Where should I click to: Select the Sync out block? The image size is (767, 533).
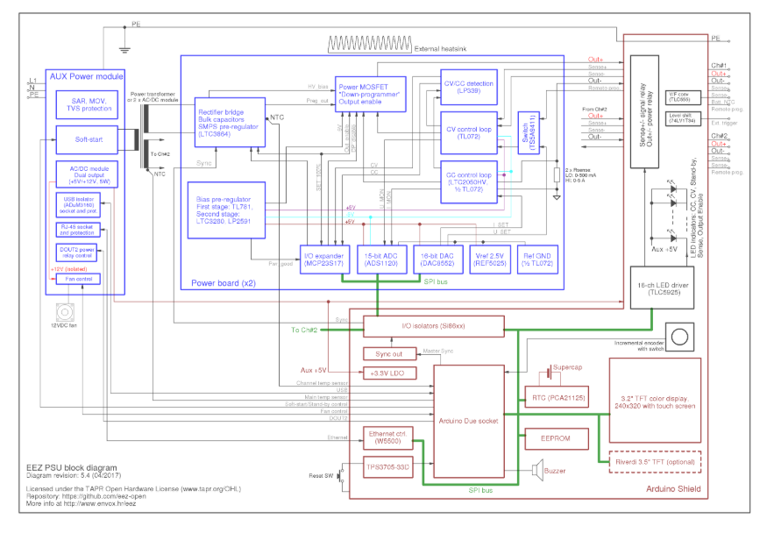(389, 353)
